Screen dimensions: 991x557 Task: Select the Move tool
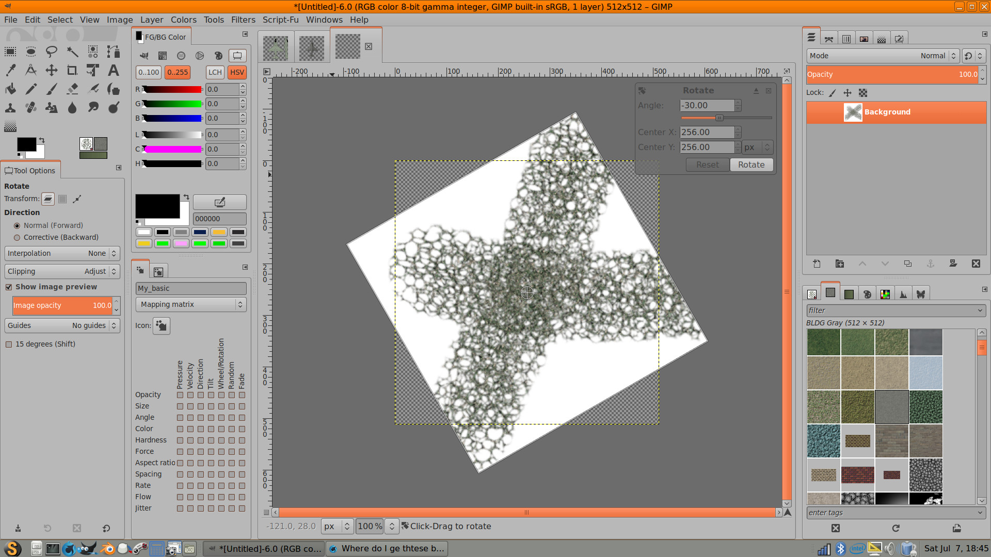(51, 70)
